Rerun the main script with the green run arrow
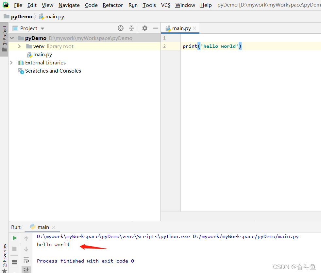Viewport: 321px width, 273px height. pyautogui.click(x=14, y=238)
